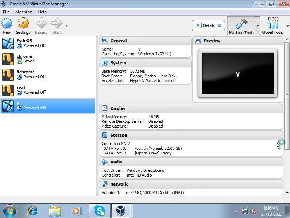
Task: Open Machine Tools dropdown arrow
Action: tap(258, 25)
